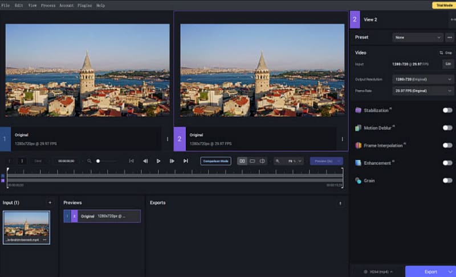Open the Process menu
Screen dimensions: 456x277
tap(48, 5)
